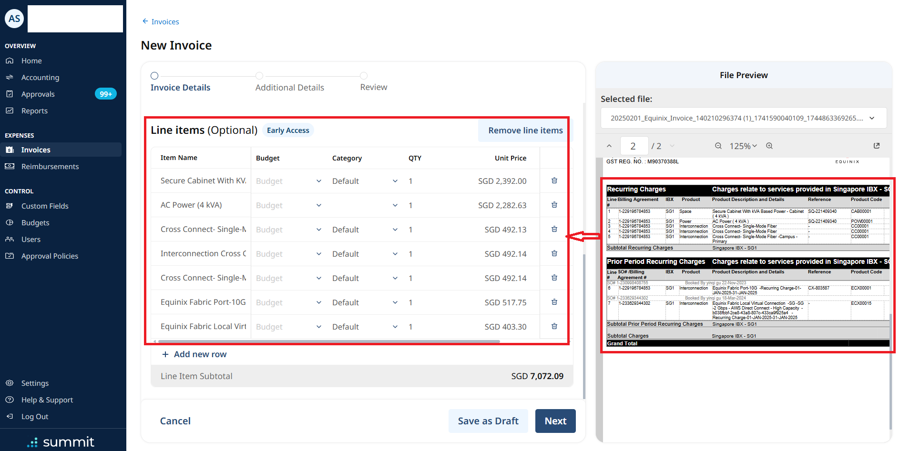Click the Budgets pie icon

[x=10, y=222]
